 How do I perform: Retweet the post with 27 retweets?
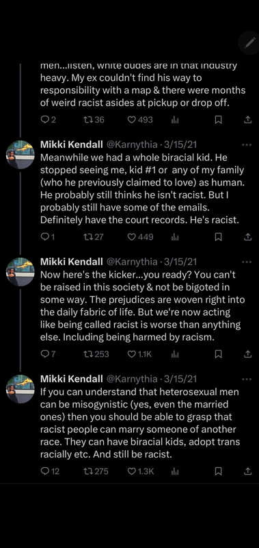coord(94,237)
